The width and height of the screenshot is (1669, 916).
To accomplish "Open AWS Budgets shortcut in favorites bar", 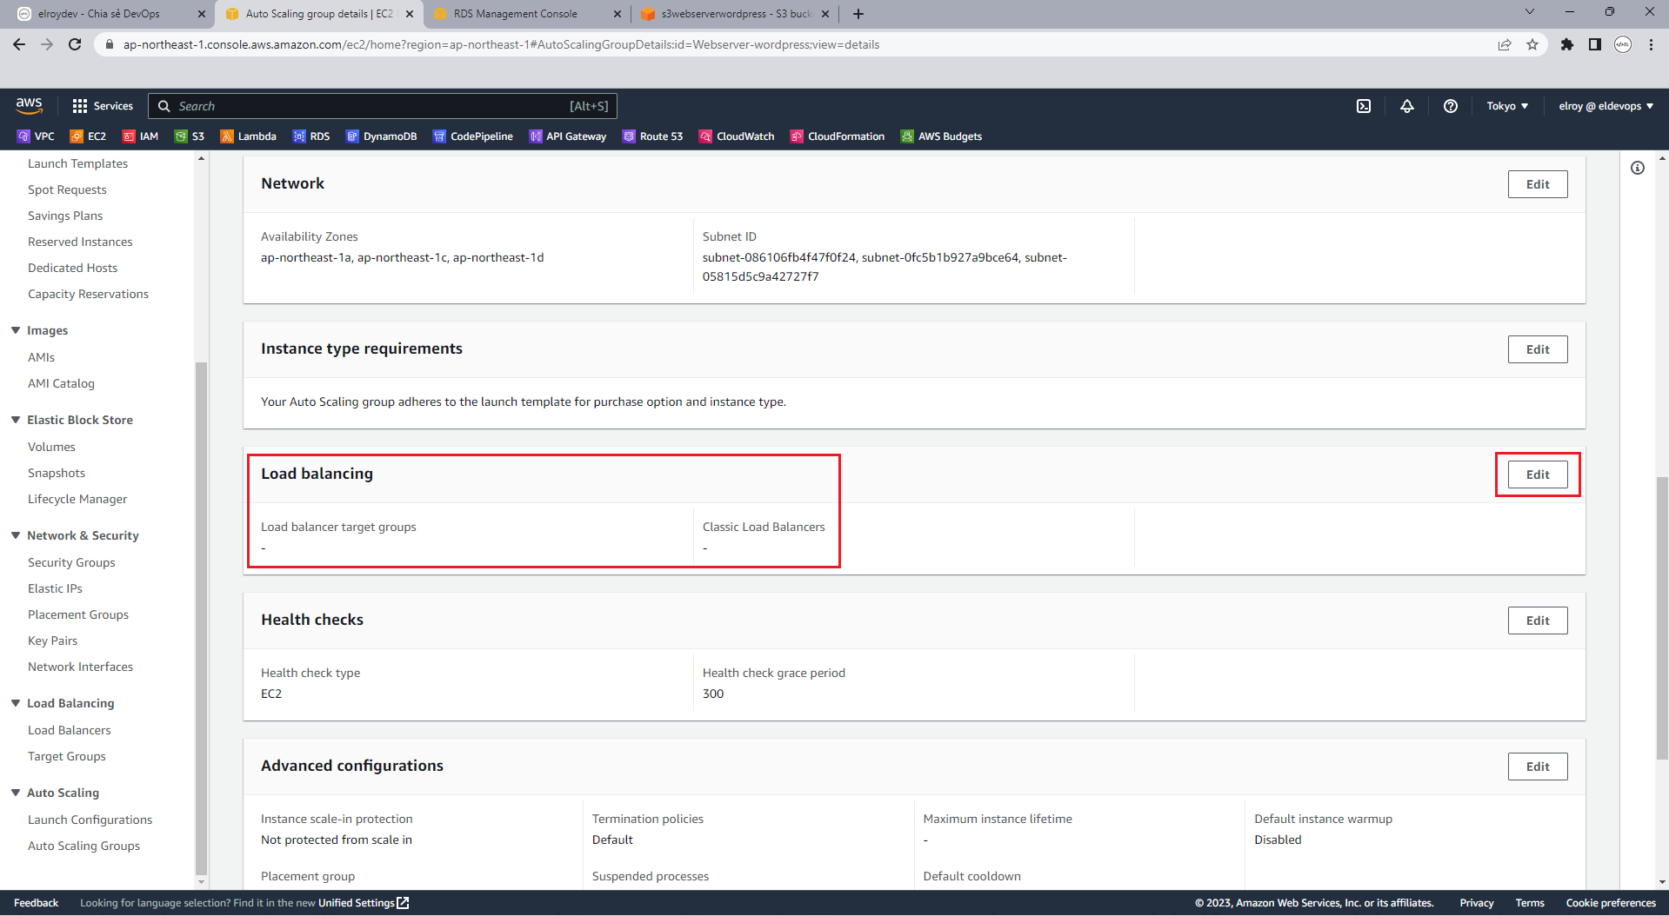I will coord(941,136).
